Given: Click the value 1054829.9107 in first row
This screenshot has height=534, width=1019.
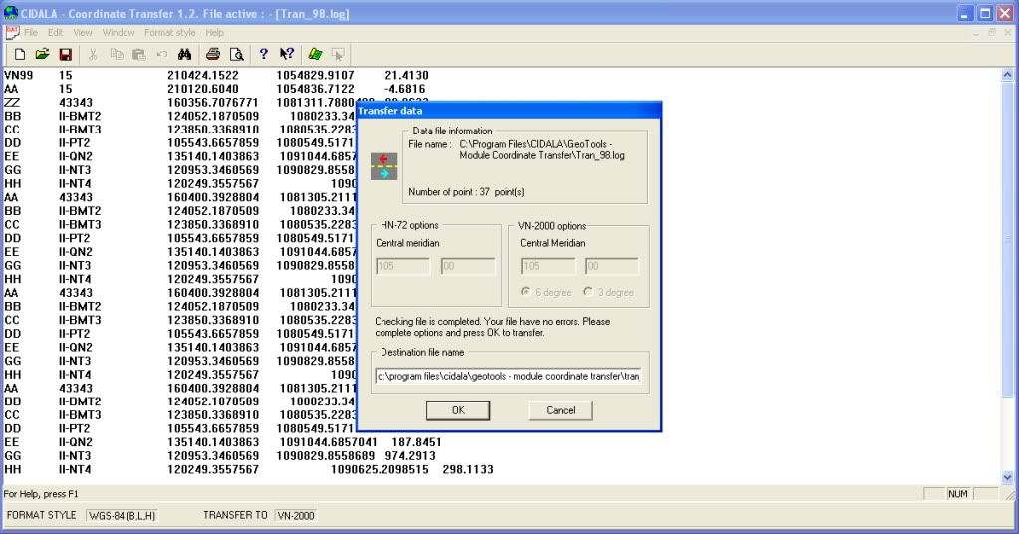Looking at the screenshot, I should 315,76.
